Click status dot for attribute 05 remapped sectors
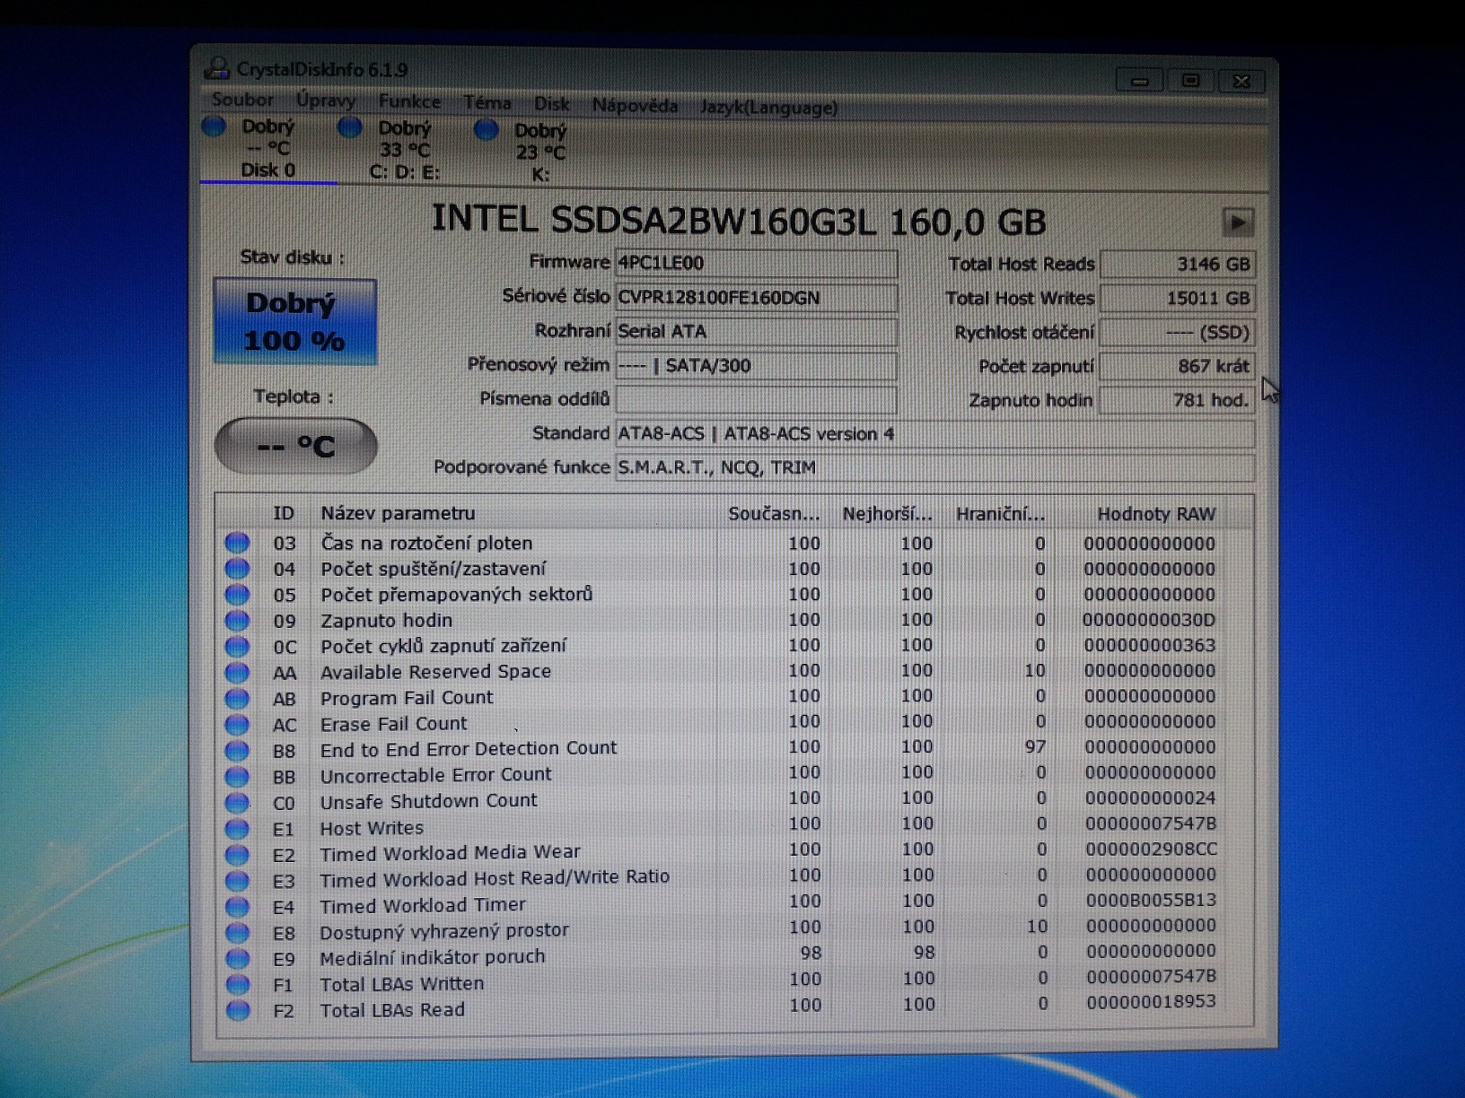 (237, 595)
